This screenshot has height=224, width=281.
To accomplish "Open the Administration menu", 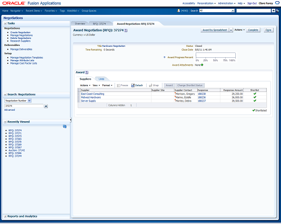I will tap(227, 3).
